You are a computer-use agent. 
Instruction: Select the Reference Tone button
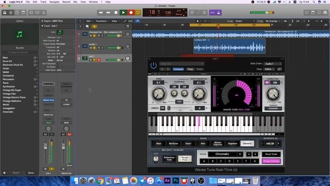click(169, 159)
